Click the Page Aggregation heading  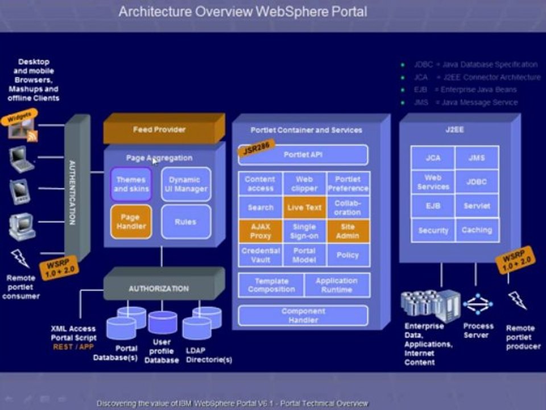tap(159, 158)
